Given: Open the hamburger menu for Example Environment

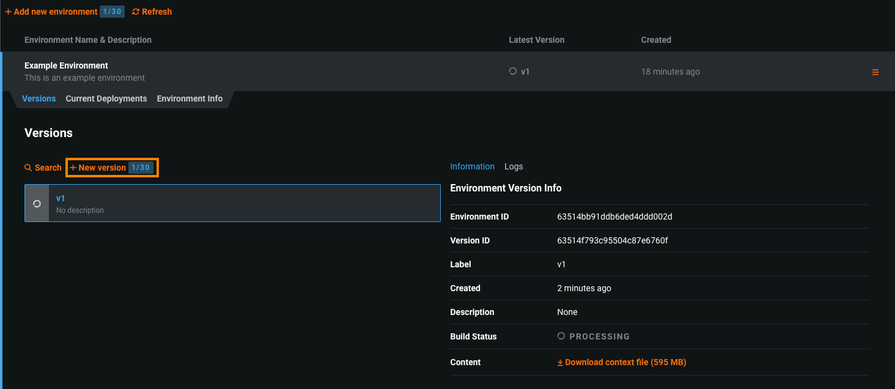Looking at the screenshot, I should tap(875, 72).
